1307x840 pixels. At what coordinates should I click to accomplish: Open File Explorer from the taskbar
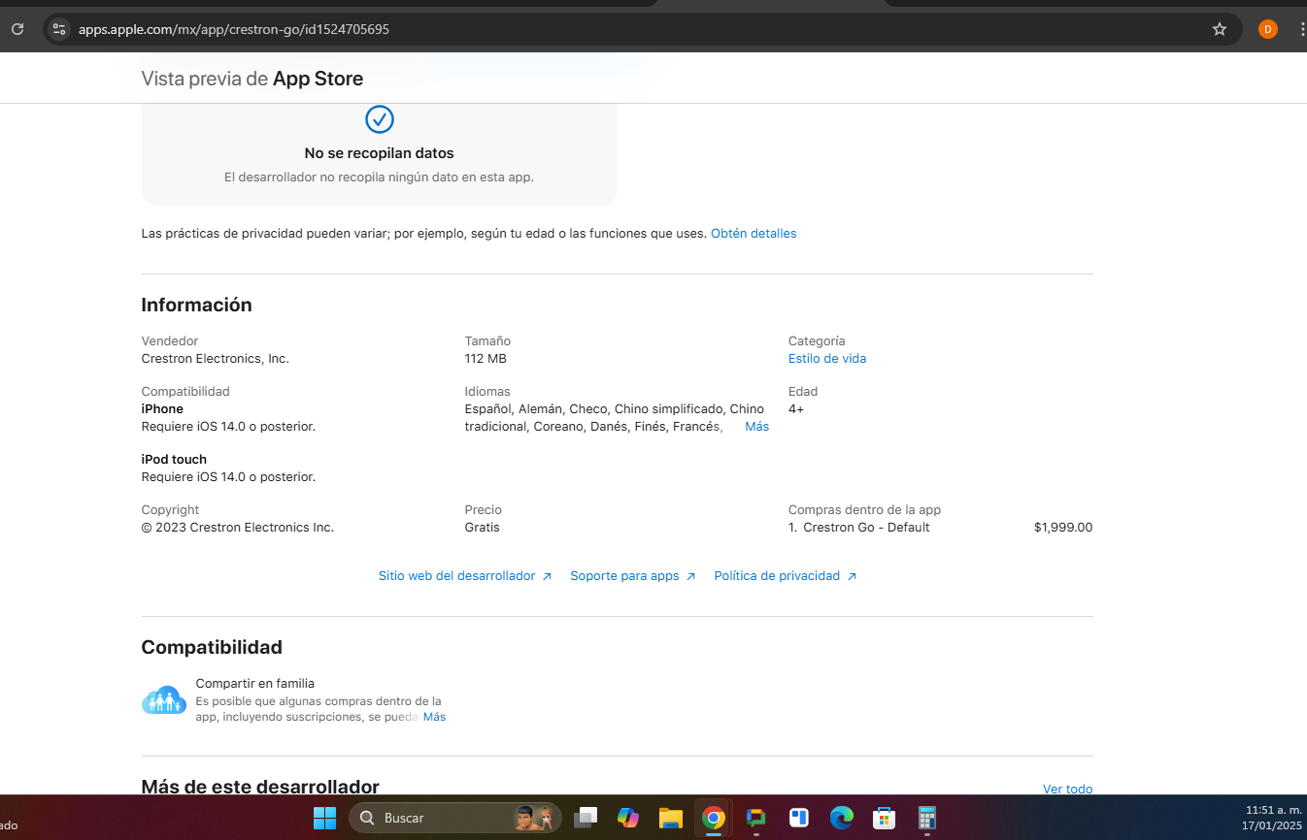tap(671, 818)
